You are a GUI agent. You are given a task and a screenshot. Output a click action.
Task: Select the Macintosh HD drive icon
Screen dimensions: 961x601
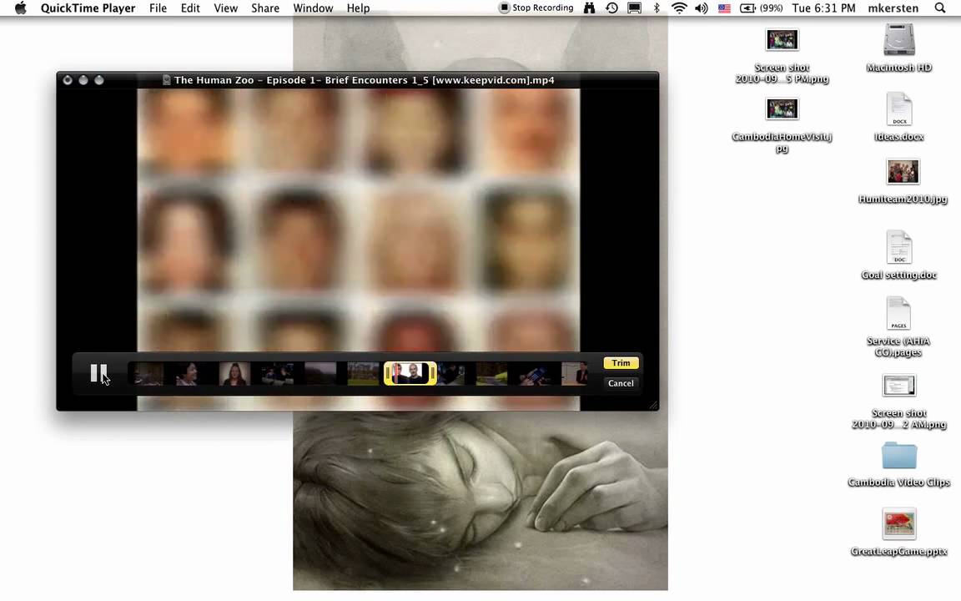click(899, 40)
